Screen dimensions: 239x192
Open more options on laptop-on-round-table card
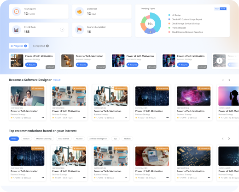pos(168,177)
